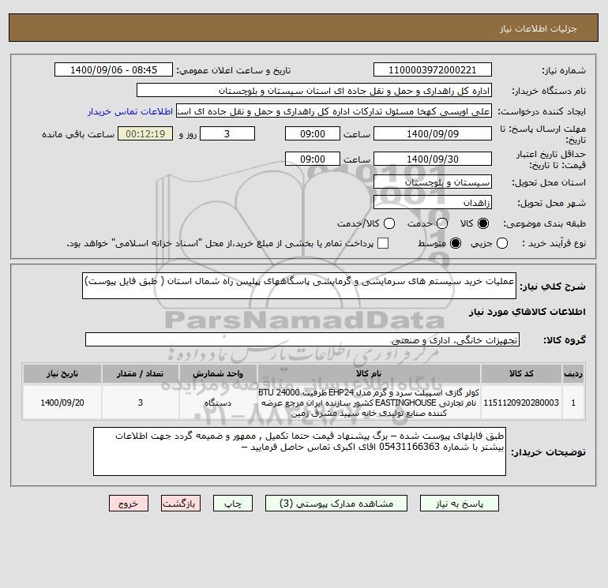Click the days remaining field showing 3
Screen dimensions: 608x588
(x=227, y=134)
